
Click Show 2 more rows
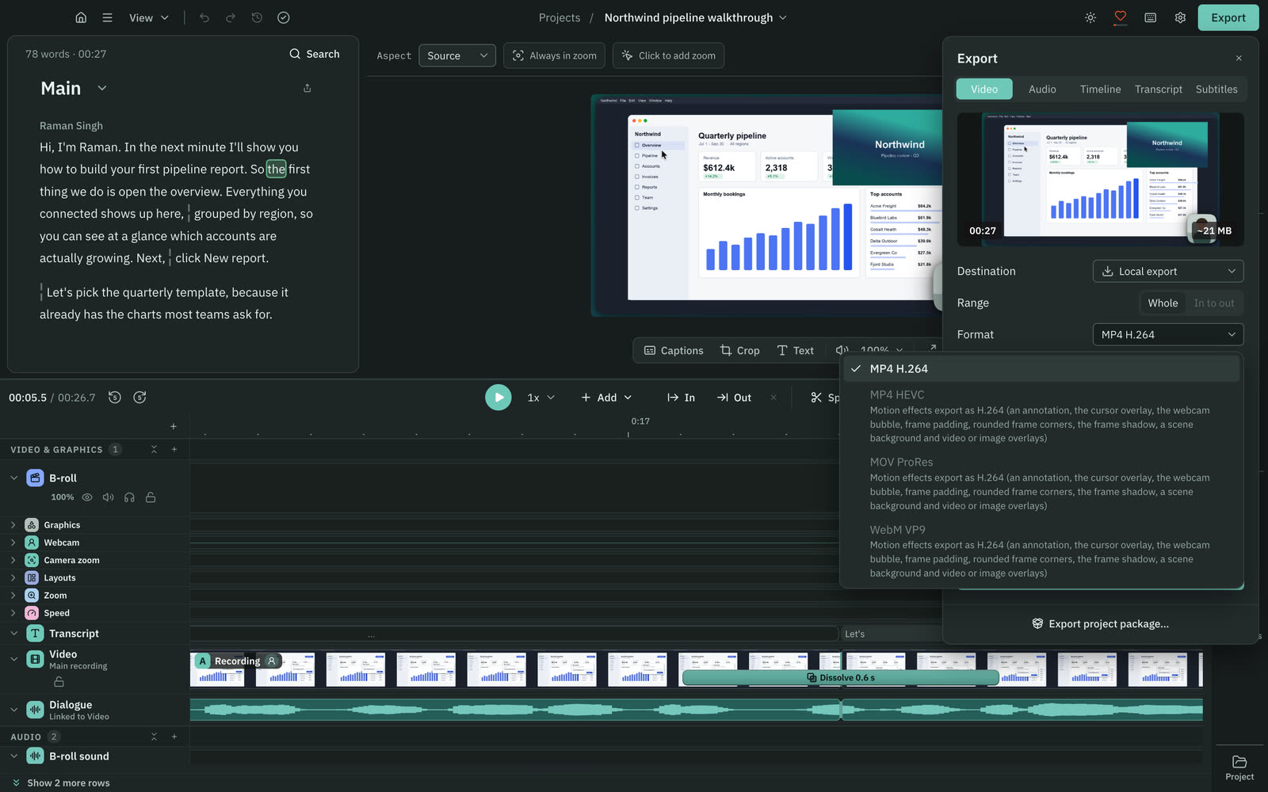[x=60, y=783]
